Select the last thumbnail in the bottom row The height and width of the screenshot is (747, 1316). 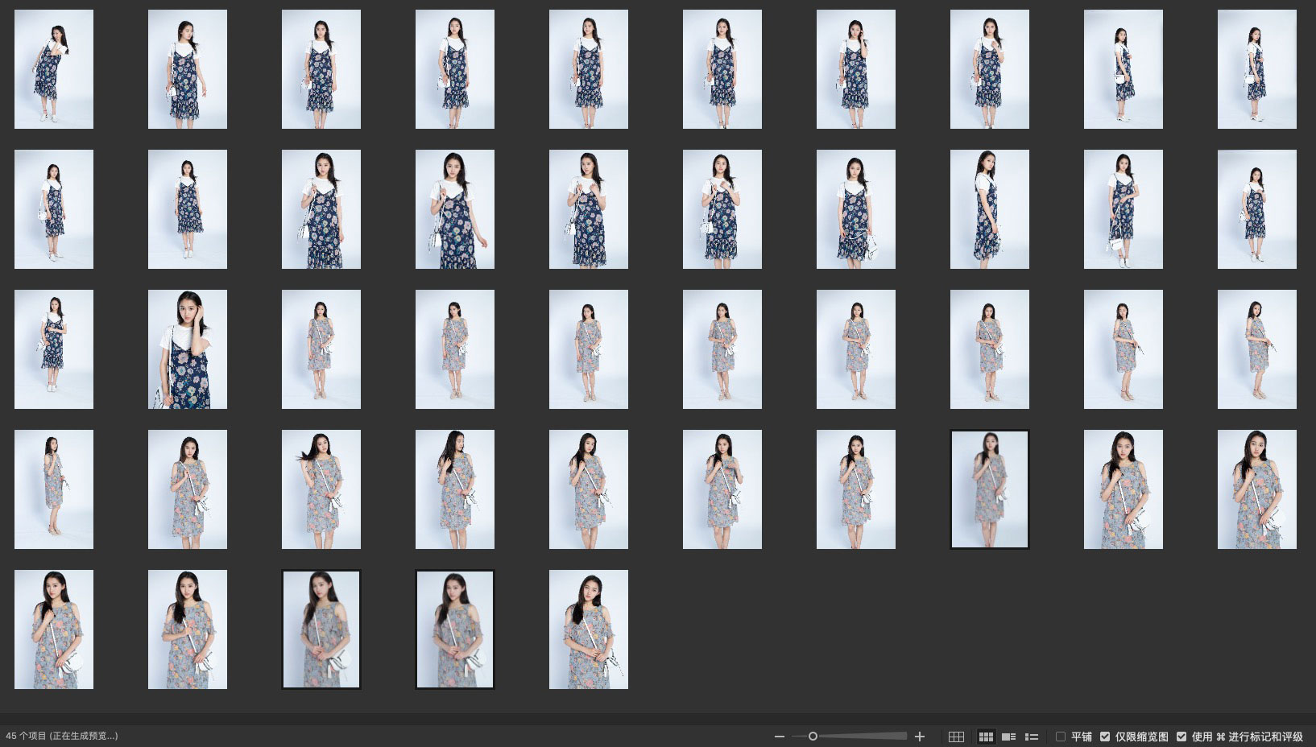(588, 629)
